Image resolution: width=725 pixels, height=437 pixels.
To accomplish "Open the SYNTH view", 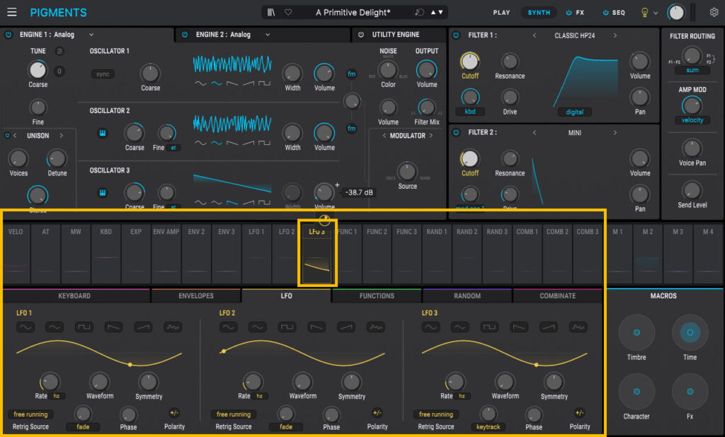I will pyautogui.click(x=539, y=13).
